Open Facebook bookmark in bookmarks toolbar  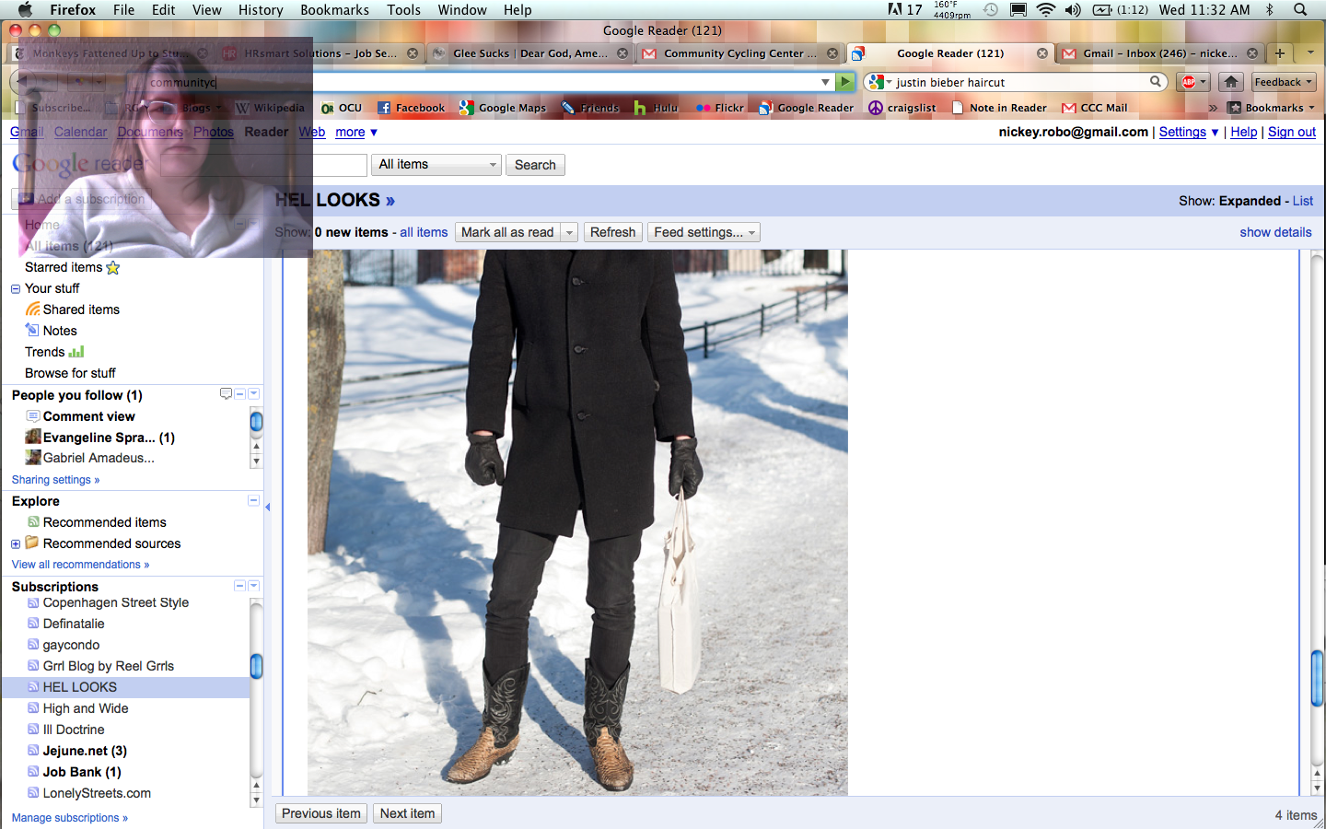(412, 108)
